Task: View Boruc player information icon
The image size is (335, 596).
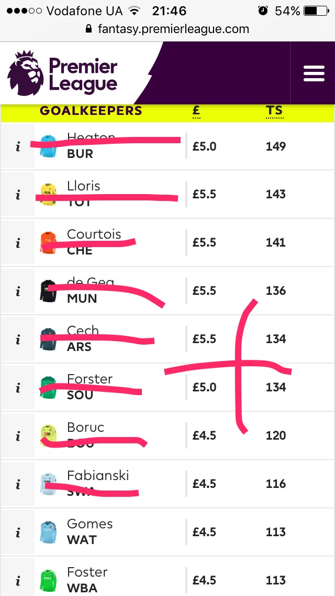Action: pyautogui.click(x=17, y=435)
